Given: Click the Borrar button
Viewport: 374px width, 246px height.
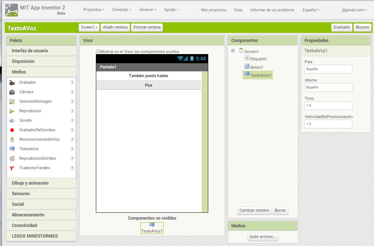Looking at the screenshot, I should 280,210.
